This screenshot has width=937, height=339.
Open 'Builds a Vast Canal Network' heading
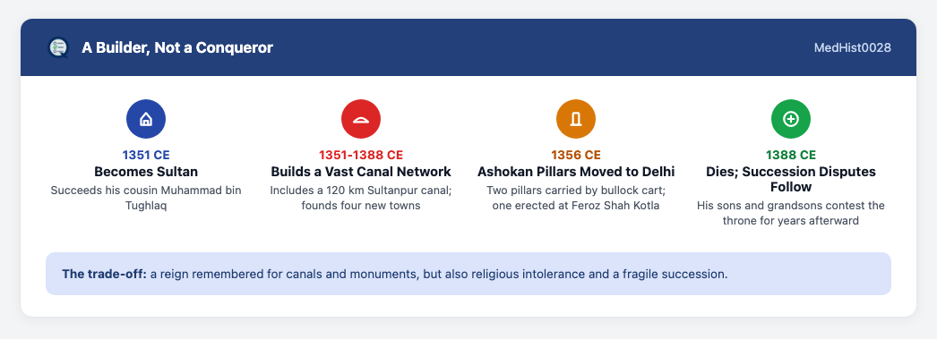point(361,172)
